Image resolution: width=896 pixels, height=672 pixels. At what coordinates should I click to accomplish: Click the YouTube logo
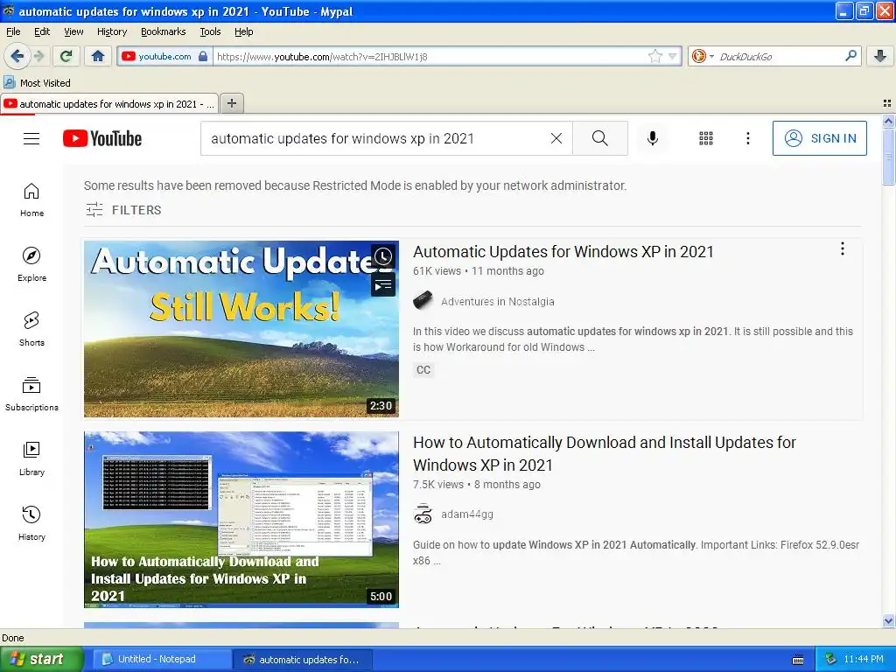[x=102, y=138]
